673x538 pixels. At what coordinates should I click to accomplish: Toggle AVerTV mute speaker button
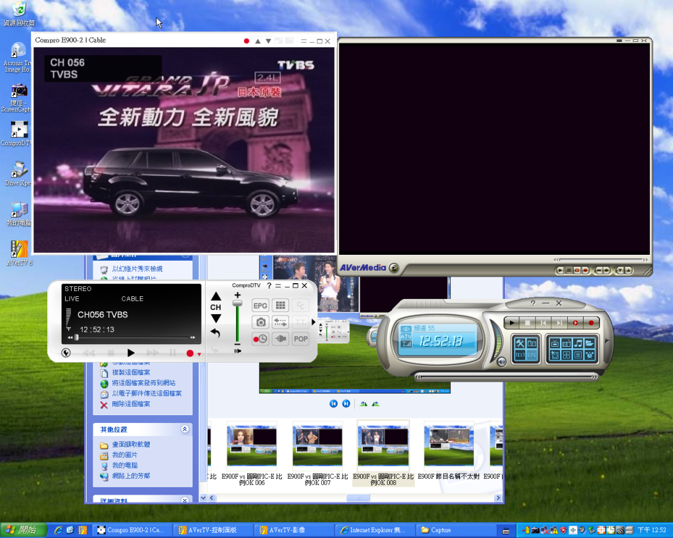[501, 362]
